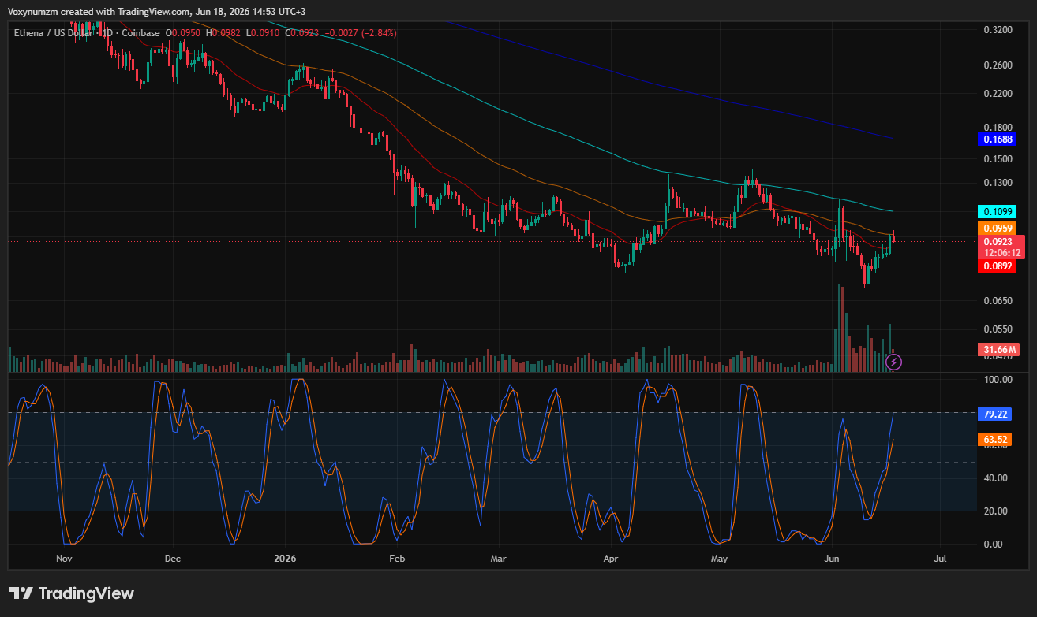Click the red 0.0923 current price label
The width and height of the screenshot is (1037, 617).
point(1001,247)
